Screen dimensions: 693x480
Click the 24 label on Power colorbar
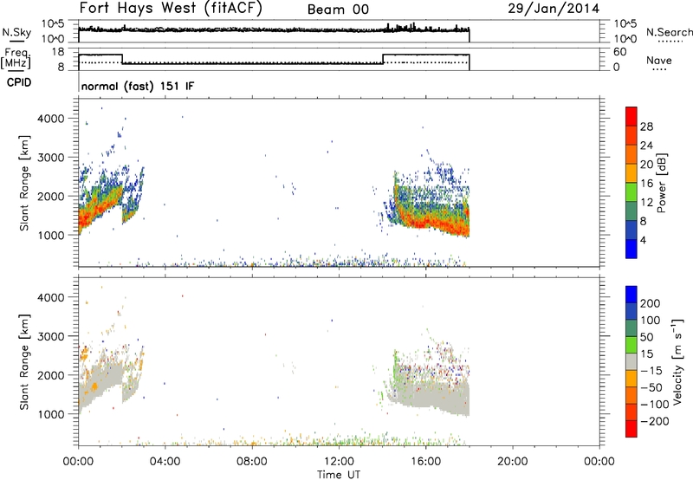[646, 146]
